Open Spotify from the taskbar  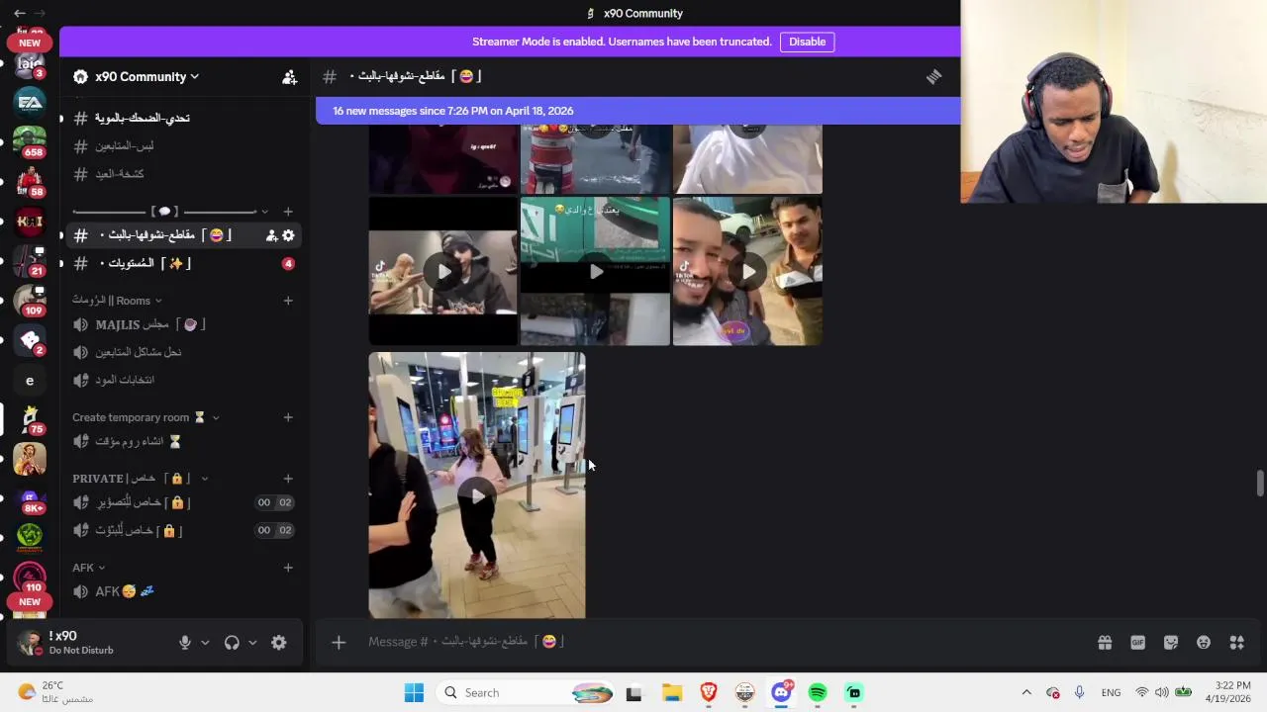(x=818, y=692)
